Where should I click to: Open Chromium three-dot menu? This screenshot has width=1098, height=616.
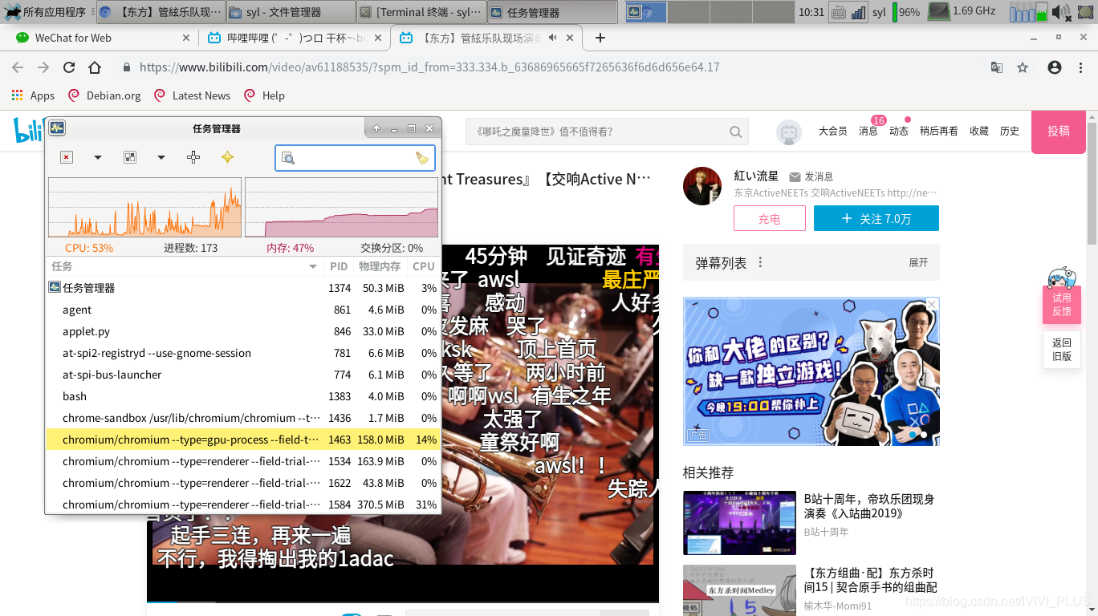[x=1080, y=67]
